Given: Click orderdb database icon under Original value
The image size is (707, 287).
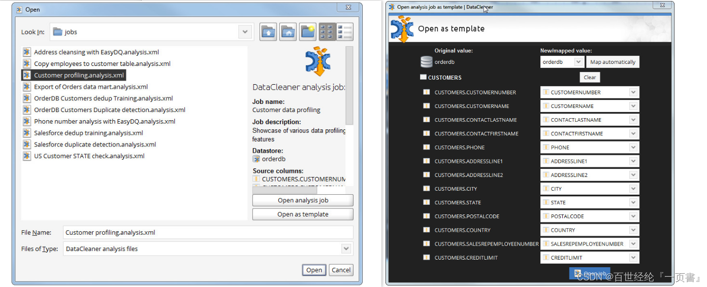Looking at the screenshot, I should point(426,62).
